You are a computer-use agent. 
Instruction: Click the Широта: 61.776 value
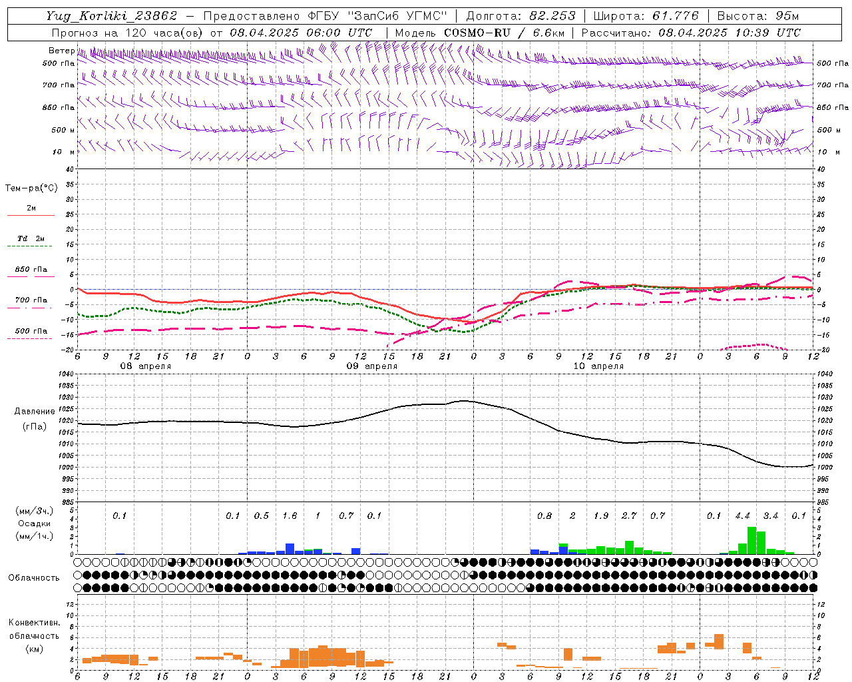(x=646, y=17)
